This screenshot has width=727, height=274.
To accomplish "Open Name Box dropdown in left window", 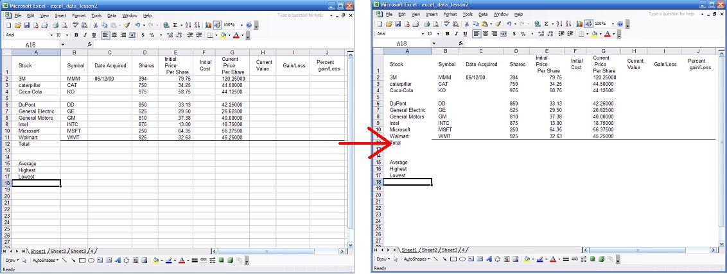I will pos(62,44).
